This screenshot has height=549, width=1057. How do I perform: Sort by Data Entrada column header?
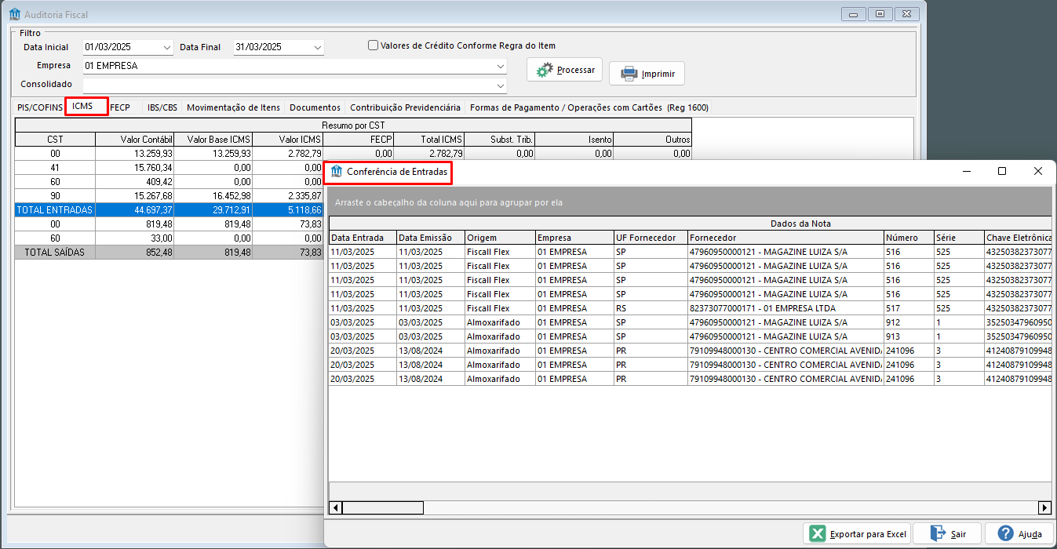363,238
